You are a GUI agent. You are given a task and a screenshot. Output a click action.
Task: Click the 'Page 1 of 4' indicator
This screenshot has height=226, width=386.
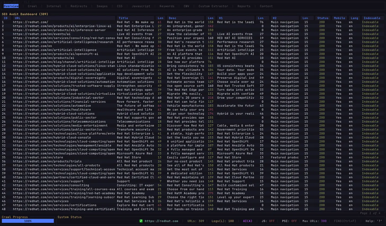[370, 213]
